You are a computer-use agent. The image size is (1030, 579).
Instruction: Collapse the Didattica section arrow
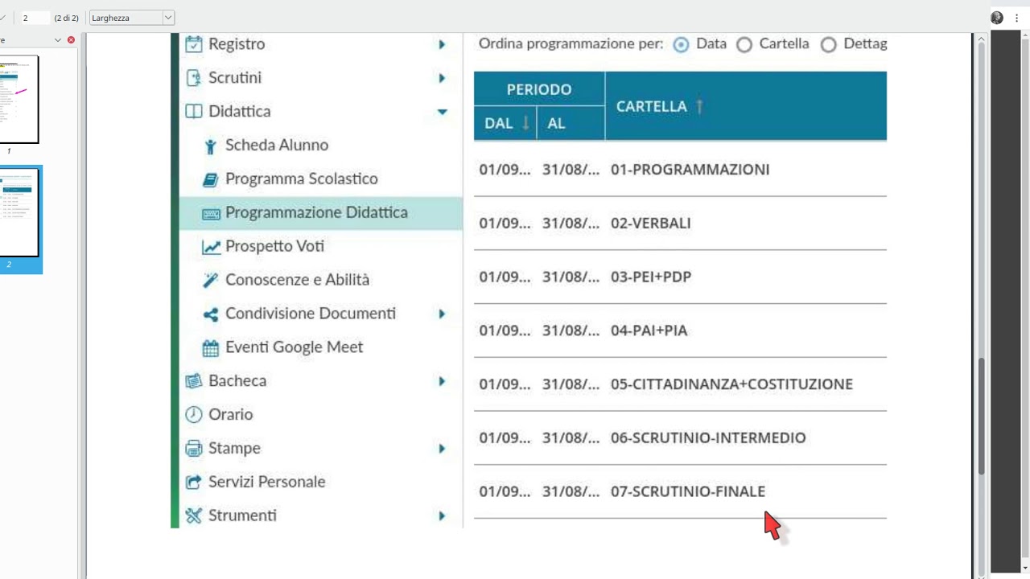tap(442, 112)
